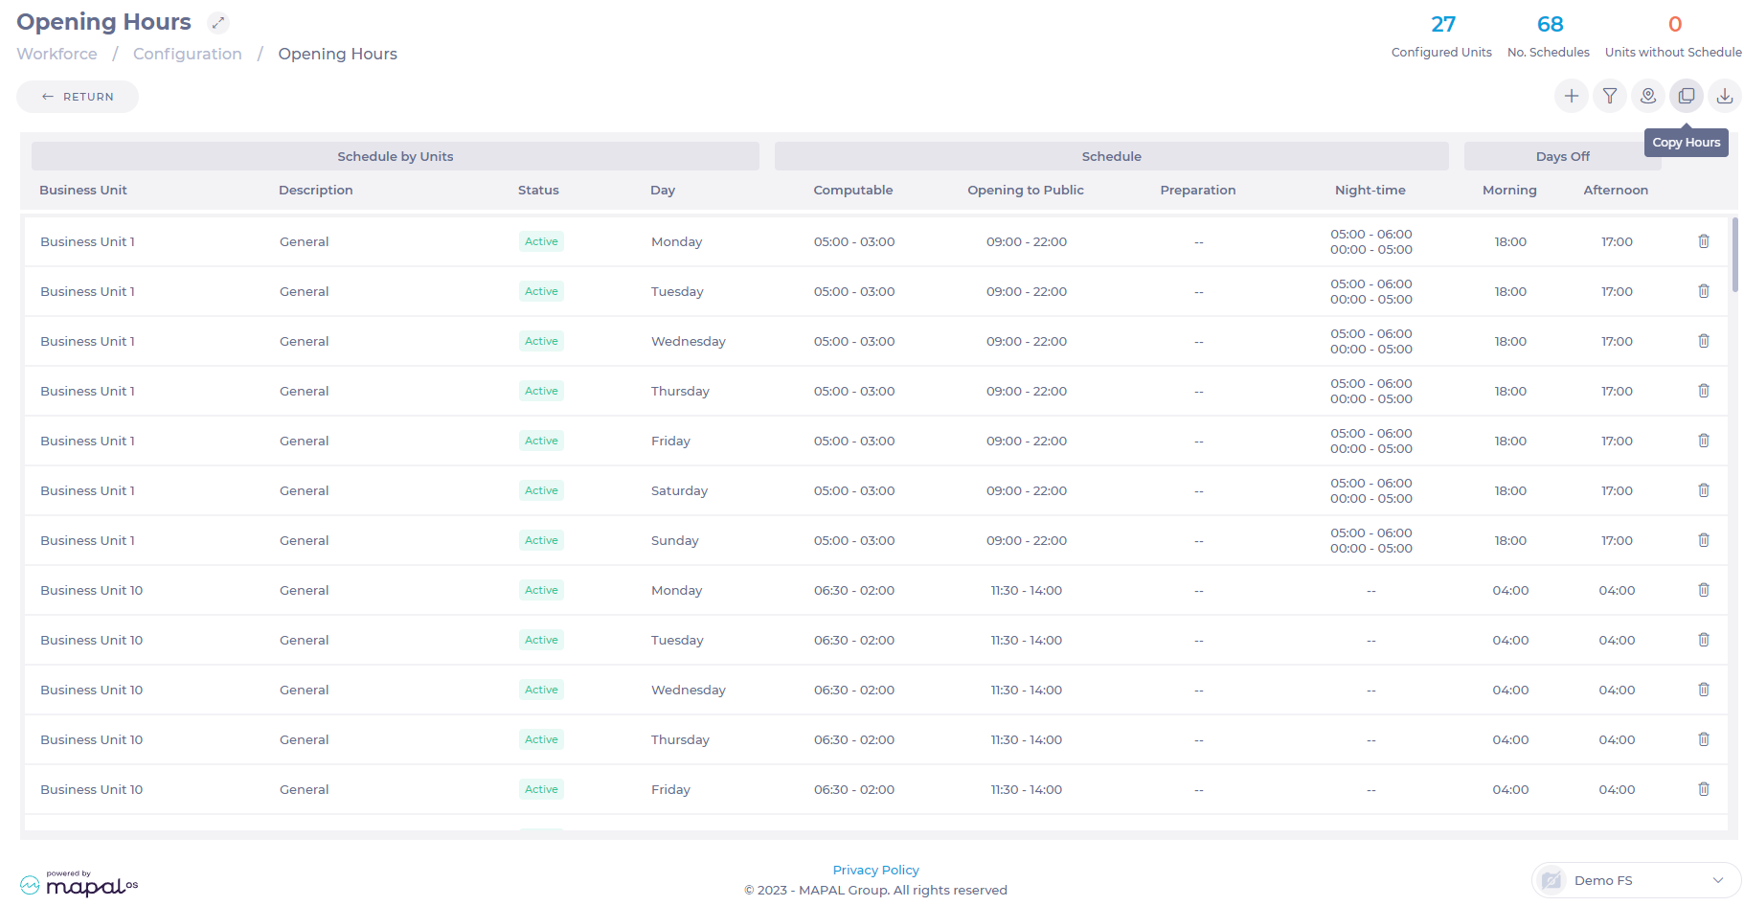Click the 0 Units without Schedule counter
The image size is (1744, 906).
click(1673, 36)
